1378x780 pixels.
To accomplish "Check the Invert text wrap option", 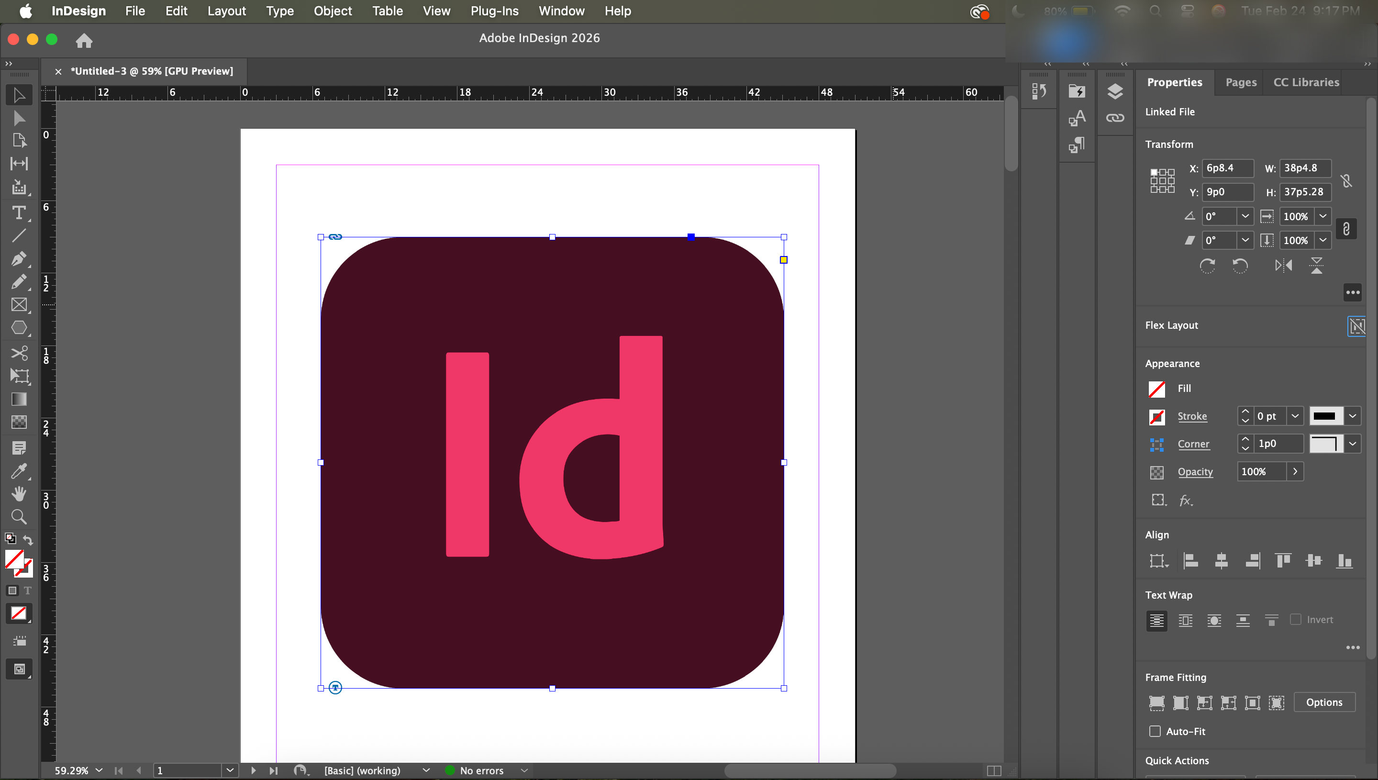I will pos(1296,620).
